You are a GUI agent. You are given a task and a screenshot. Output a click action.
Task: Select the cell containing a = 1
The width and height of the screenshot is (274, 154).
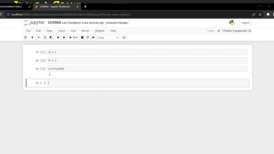tap(148, 52)
